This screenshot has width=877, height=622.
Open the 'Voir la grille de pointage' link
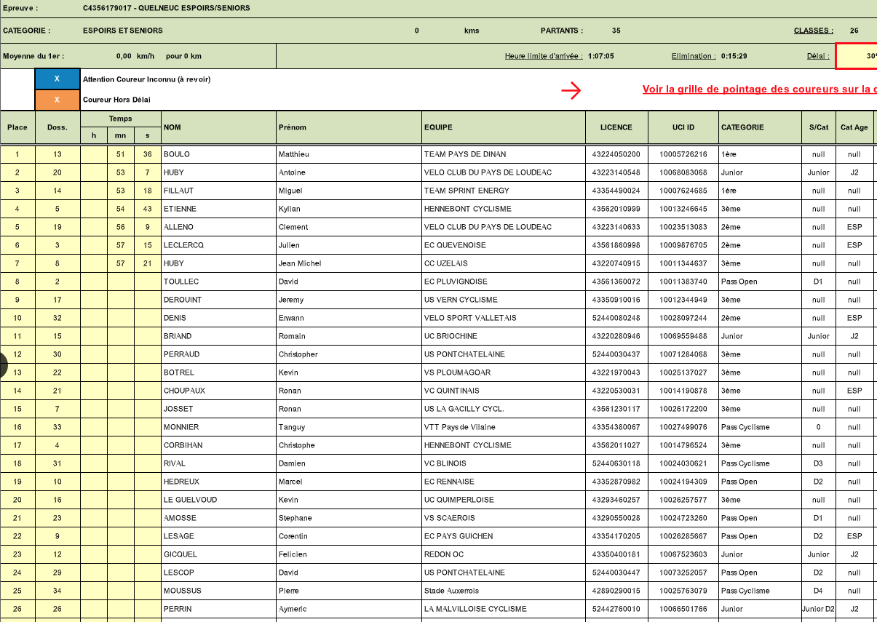tap(758, 89)
